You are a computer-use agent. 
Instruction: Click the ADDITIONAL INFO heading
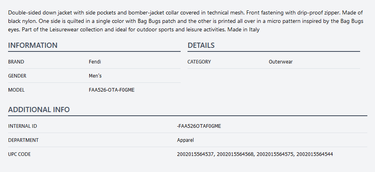coord(39,109)
